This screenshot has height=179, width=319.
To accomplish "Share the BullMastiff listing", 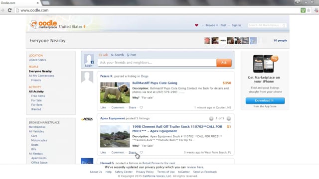I will (132, 107).
